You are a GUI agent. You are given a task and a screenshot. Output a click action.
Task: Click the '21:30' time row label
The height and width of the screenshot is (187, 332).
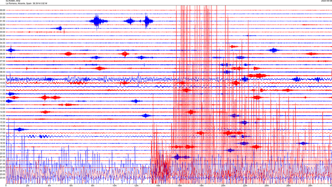point(3,164)
